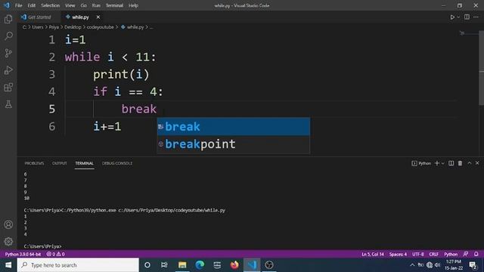
Task: Click the 'Users' breadcrumb folder
Action: click(38, 27)
